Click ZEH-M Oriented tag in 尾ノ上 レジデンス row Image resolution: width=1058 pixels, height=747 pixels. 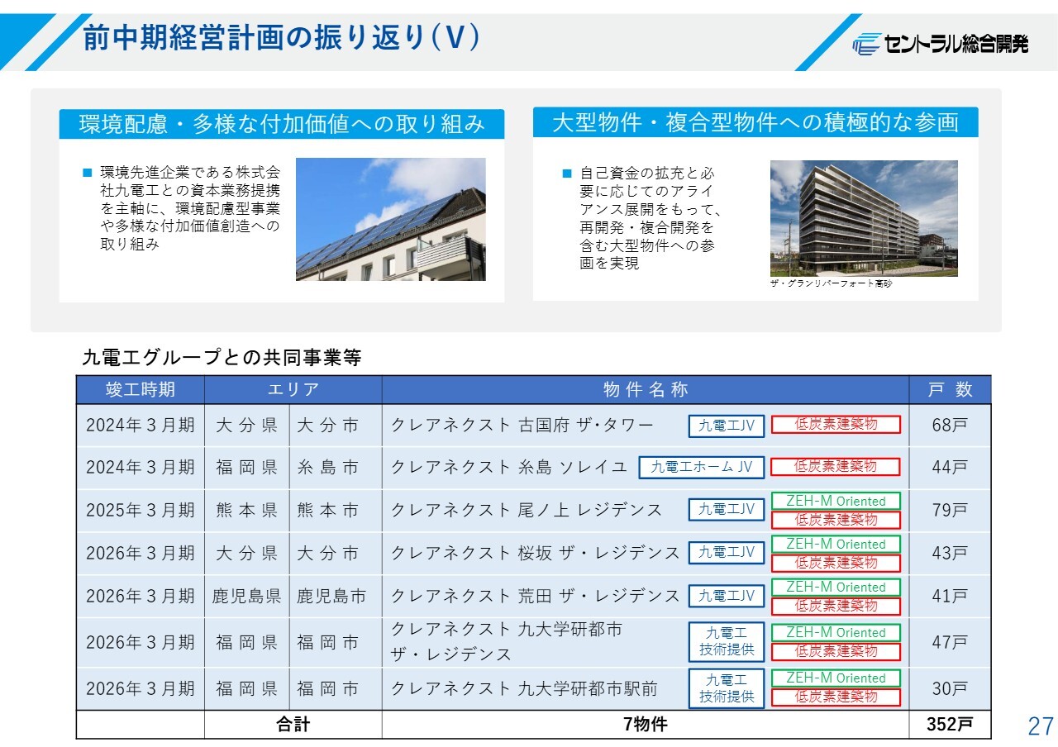point(836,501)
